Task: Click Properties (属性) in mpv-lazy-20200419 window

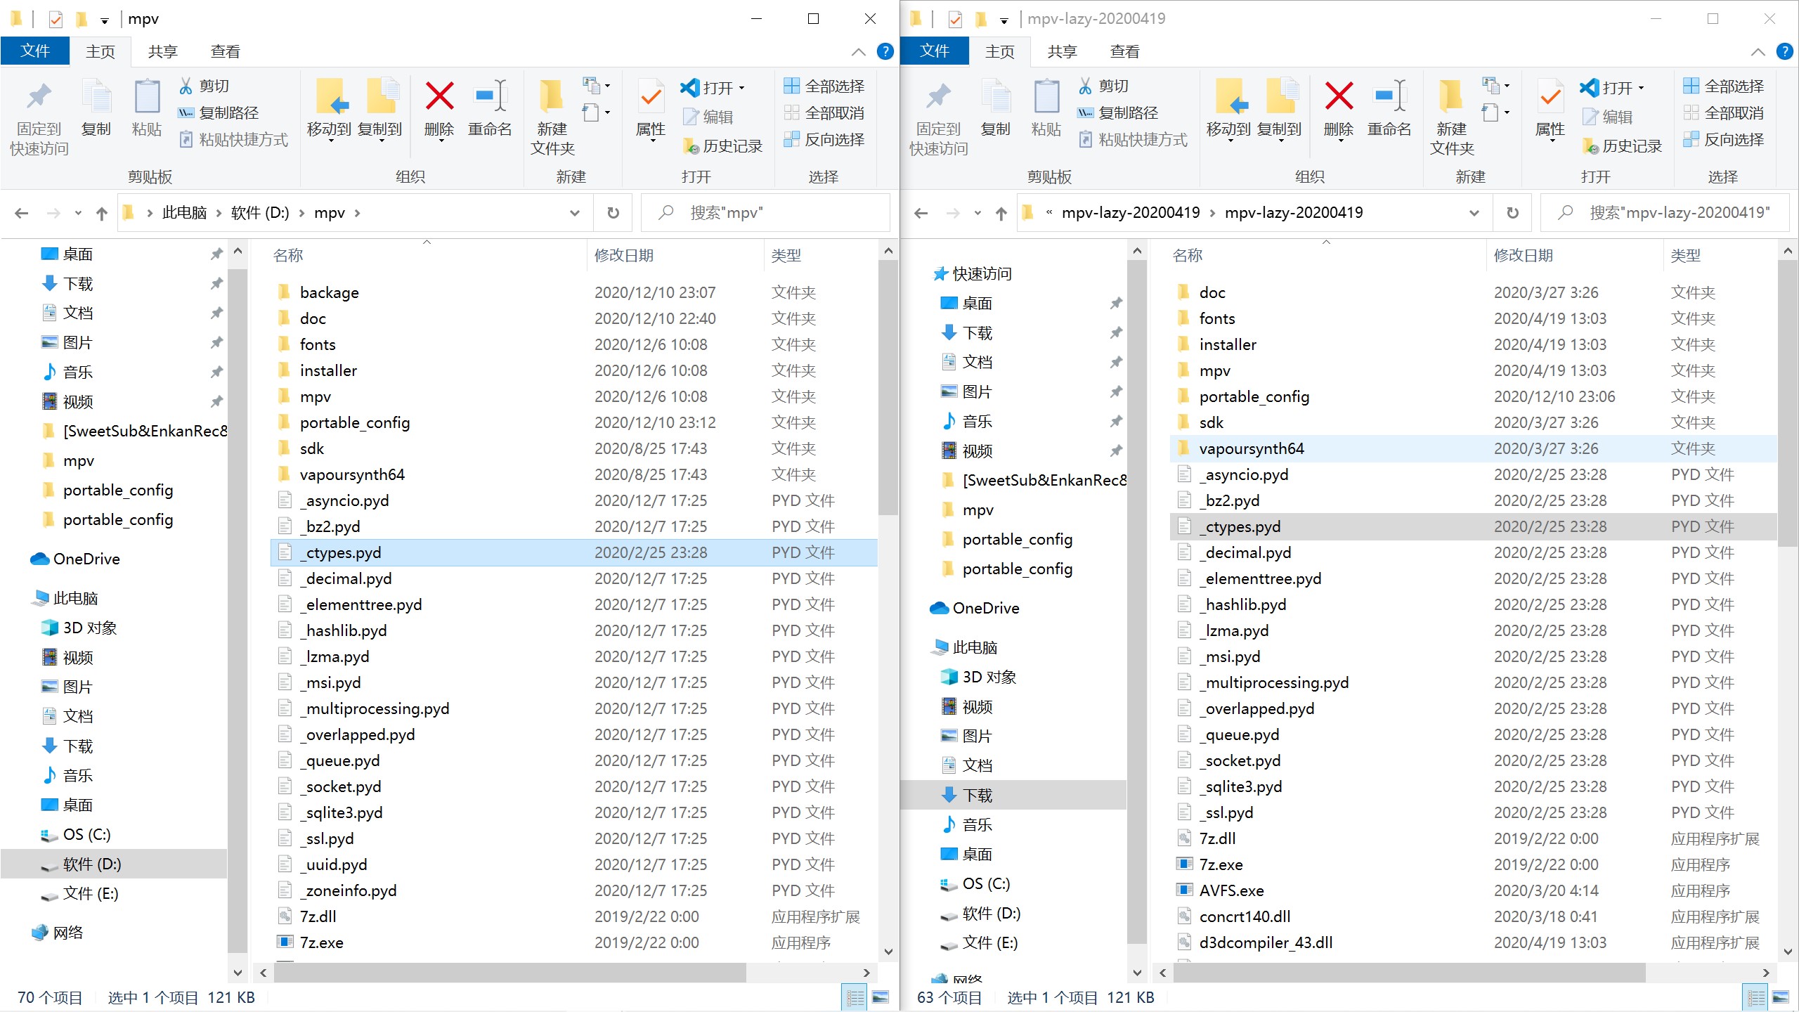Action: [1550, 110]
